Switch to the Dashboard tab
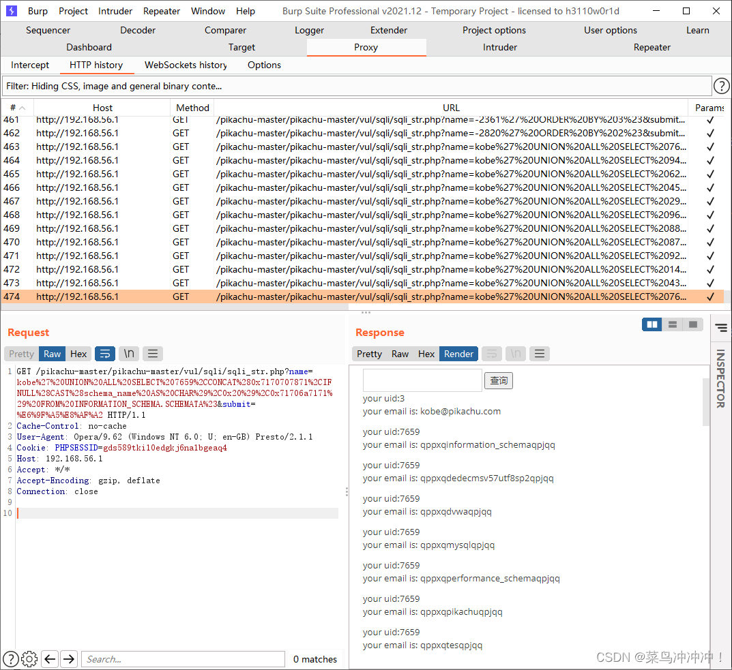732x670 pixels. tap(89, 47)
